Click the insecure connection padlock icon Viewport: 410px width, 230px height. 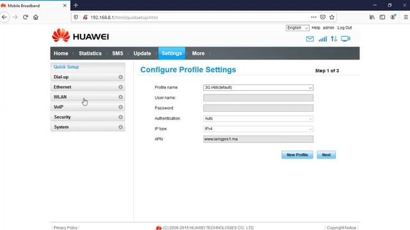(85, 17)
